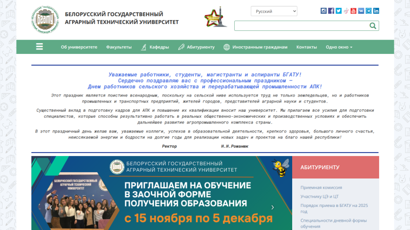Open Специальности дневной формы обучения link
This screenshot has width=410, height=230.
334,223
